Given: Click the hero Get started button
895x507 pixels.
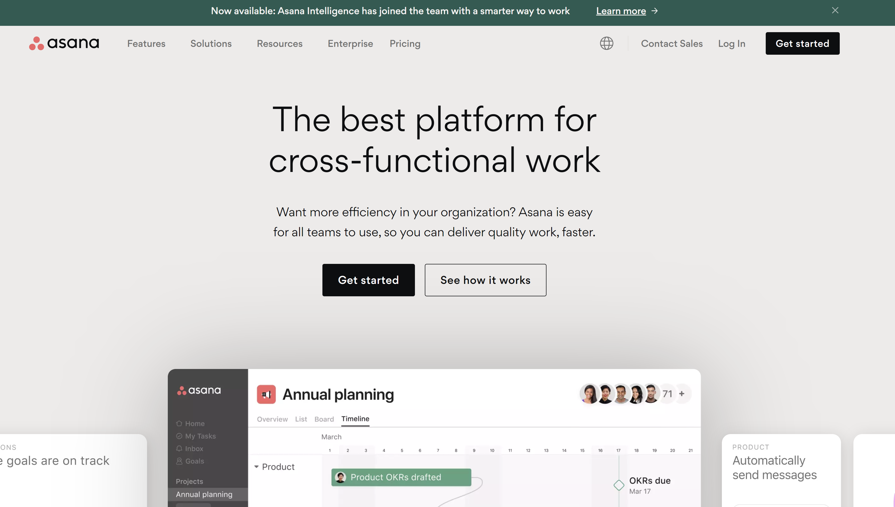Looking at the screenshot, I should coord(368,280).
